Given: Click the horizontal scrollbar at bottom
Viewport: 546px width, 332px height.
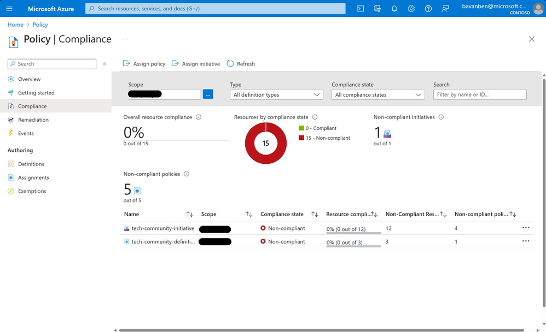Looking at the screenshot, I should 321,330.
